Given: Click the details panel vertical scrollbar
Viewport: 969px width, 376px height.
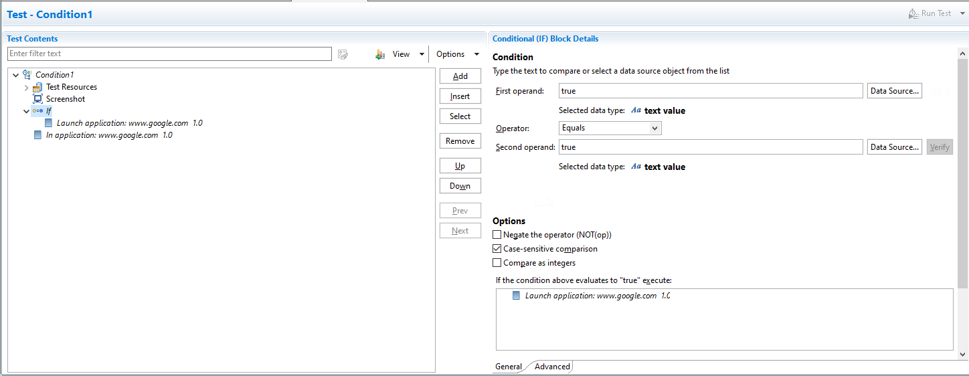Looking at the screenshot, I should [x=963, y=174].
